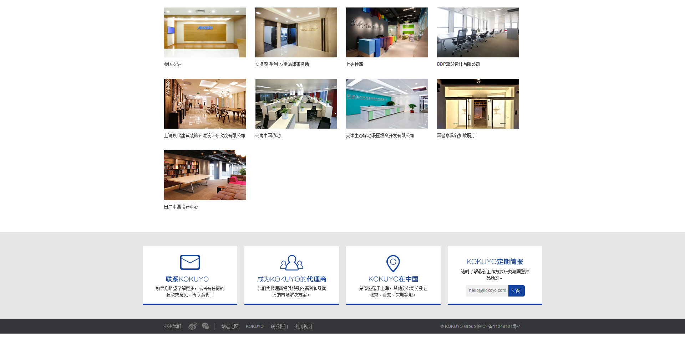685x340 pixels.
Task: Open the 上海现代建筑装饰环境设计研究院 image
Action: [x=205, y=104]
